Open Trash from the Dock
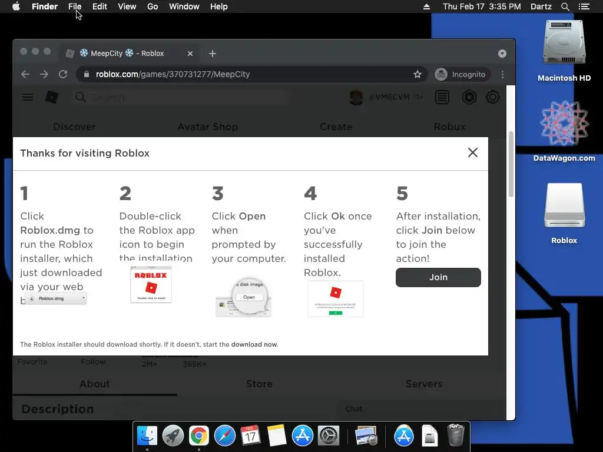603x452 pixels. tap(456, 435)
